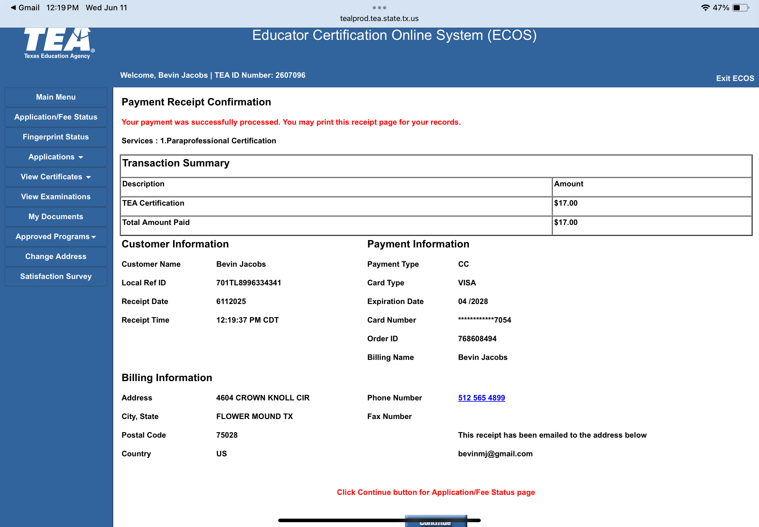Open the Satisfaction Survey
The image size is (759, 527).
tap(56, 276)
